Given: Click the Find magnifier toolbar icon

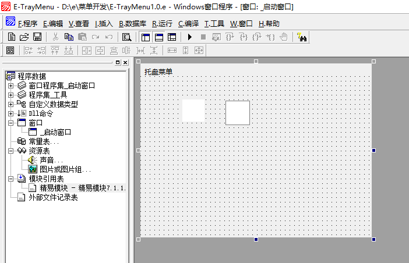Looking at the screenshot, I should [127, 37].
